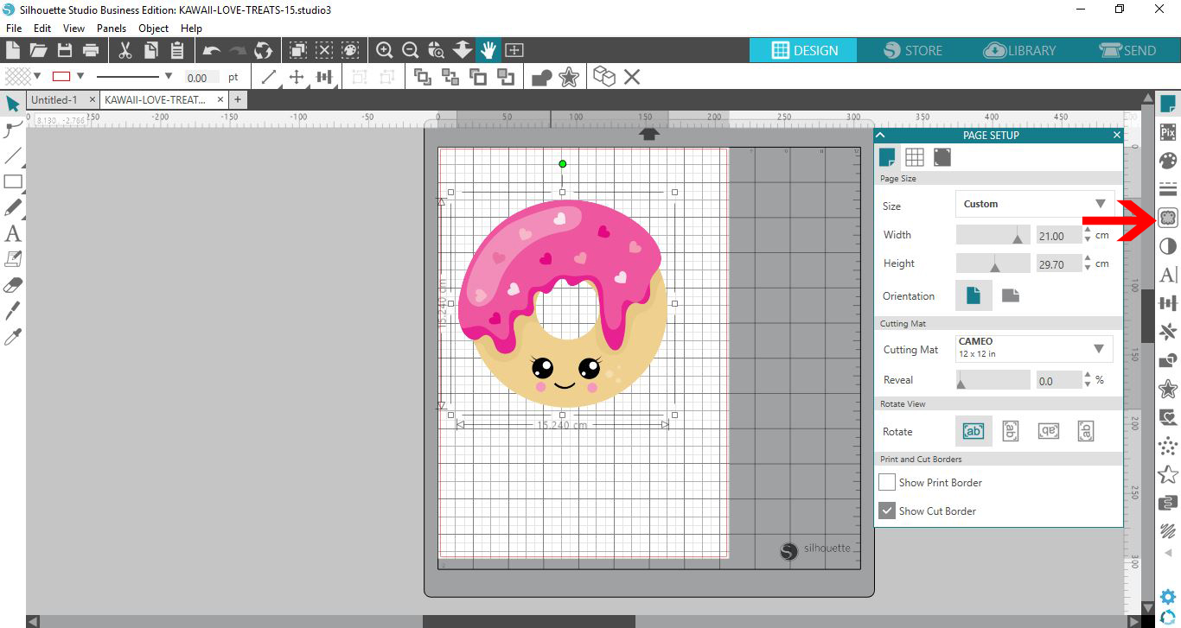This screenshot has height=628, width=1181.
Task: Open the Edit menu
Action: point(42,29)
